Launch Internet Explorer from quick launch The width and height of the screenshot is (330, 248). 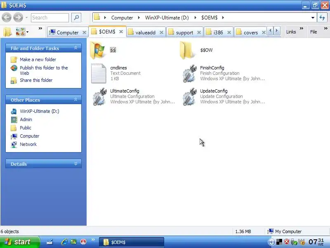coord(64,242)
